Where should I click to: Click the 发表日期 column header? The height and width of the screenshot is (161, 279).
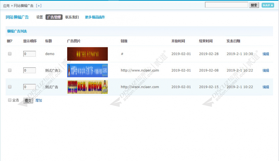pos(233,41)
